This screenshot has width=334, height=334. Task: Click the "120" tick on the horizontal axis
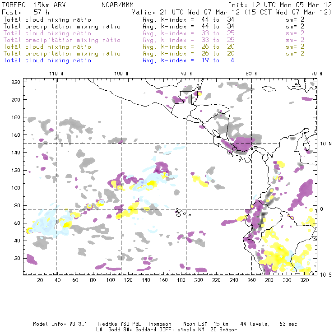[128, 280]
